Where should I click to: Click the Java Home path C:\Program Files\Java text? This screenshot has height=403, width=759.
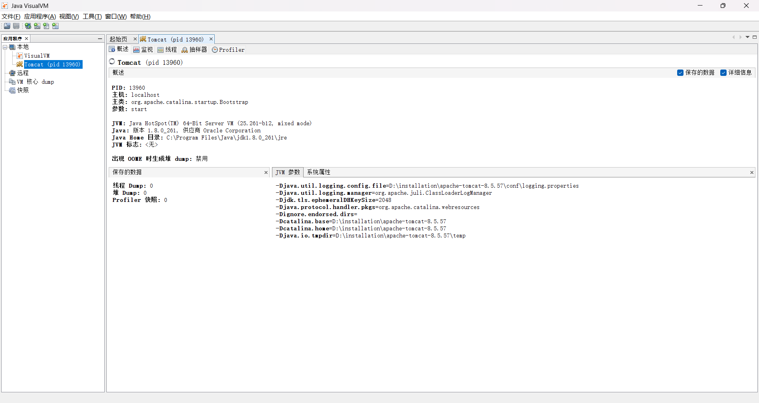[227, 137]
